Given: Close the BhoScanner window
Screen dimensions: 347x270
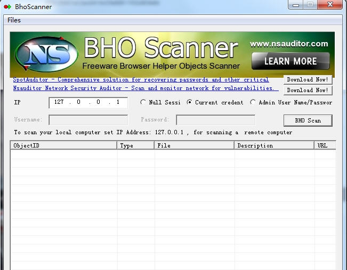Looking at the screenshot, I should point(330,5).
